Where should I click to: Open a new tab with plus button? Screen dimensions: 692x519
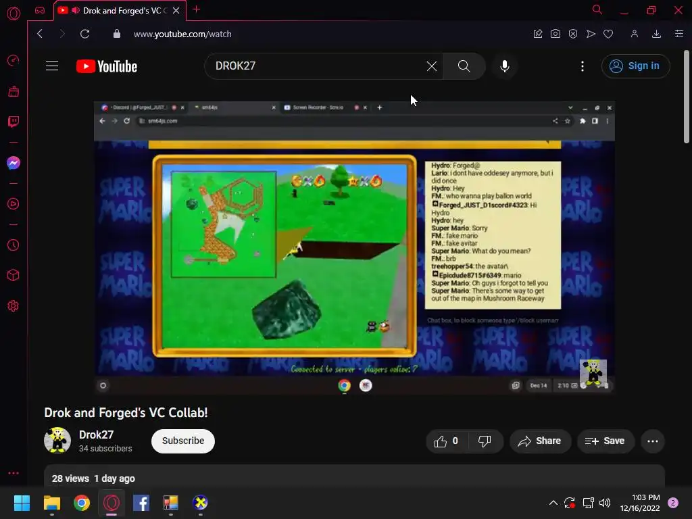click(197, 9)
